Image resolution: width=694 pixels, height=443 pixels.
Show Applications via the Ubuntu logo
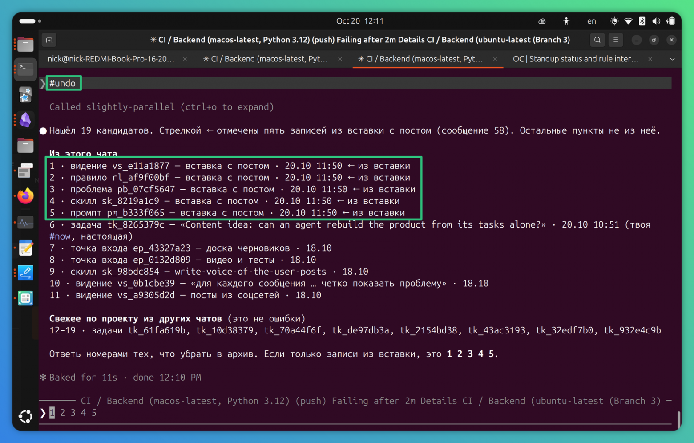click(25, 416)
